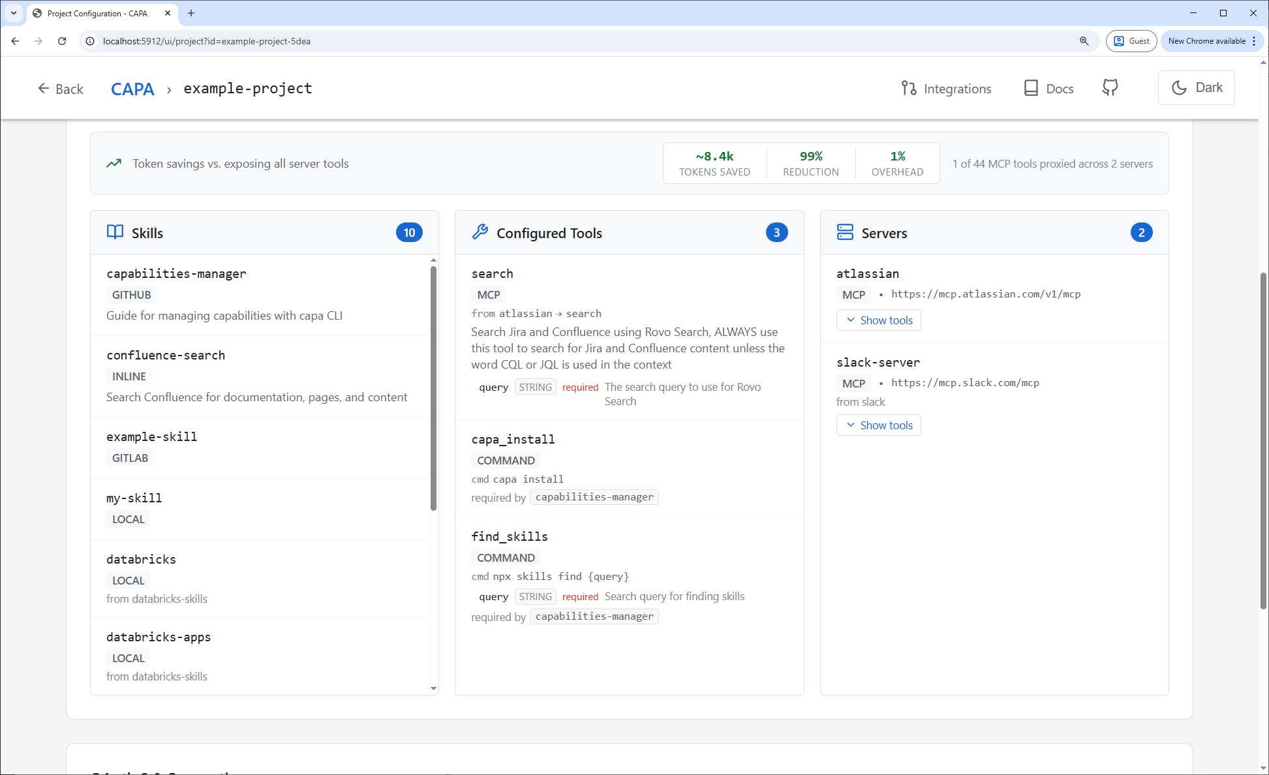Click the New Chrome available button

coord(1206,40)
